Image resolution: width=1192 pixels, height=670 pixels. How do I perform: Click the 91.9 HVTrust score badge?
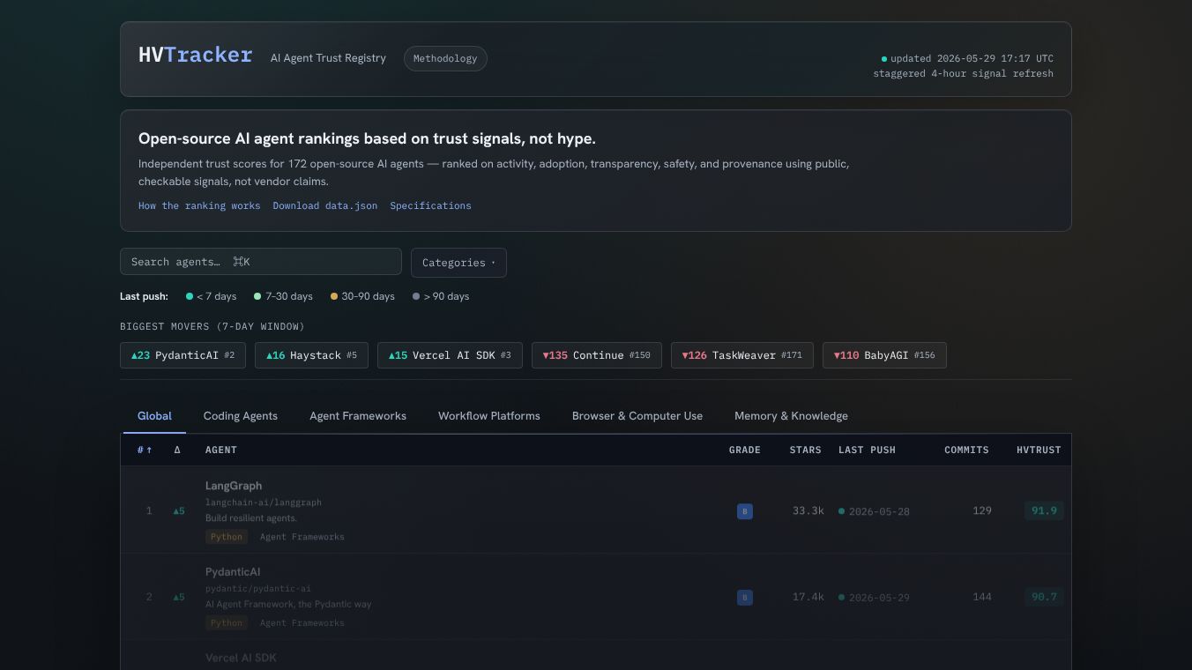pyautogui.click(x=1044, y=510)
